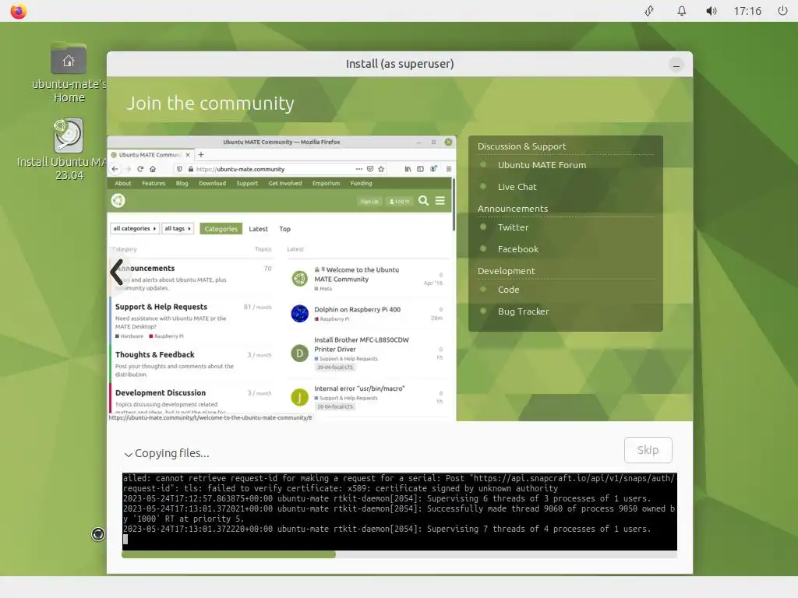Screen dimensions: 798x598
Task: Select the Categories tab on the forum
Action: (x=221, y=229)
